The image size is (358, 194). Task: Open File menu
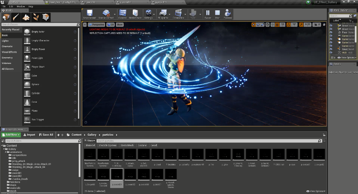click(4, 6)
